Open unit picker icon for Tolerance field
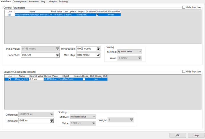 pyautogui.click(x=52, y=121)
